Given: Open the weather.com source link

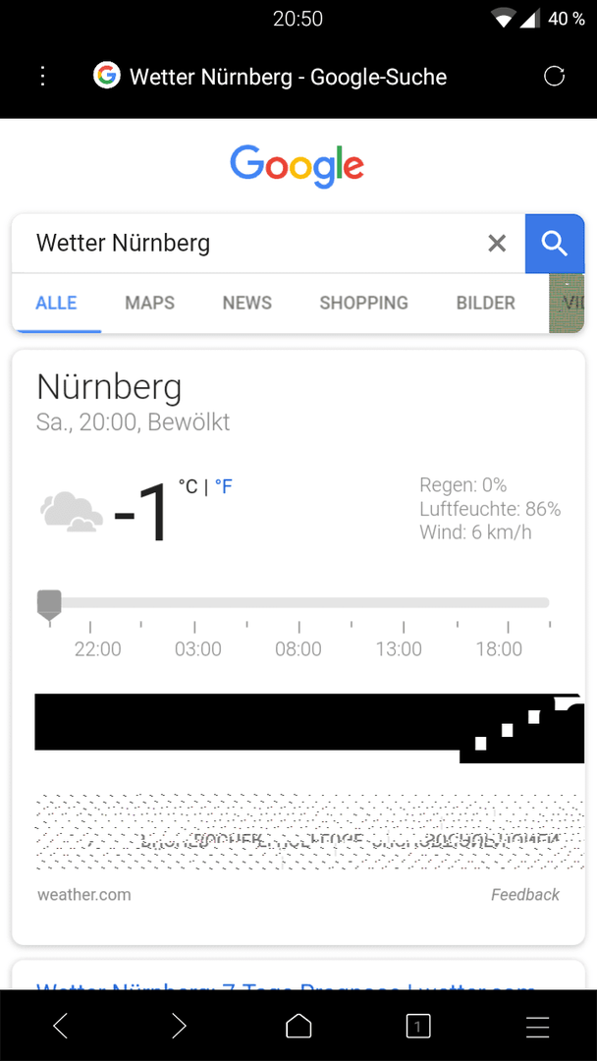Looking at the screenshot, I should pyautogui.click(x=83, y=895).
